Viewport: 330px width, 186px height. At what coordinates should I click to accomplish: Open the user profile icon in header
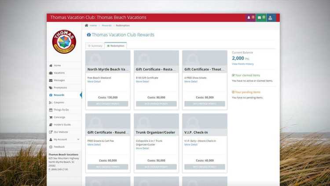pos(270,18)
